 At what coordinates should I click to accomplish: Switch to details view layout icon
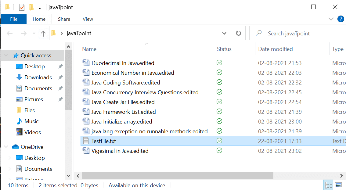coord(328,185)
